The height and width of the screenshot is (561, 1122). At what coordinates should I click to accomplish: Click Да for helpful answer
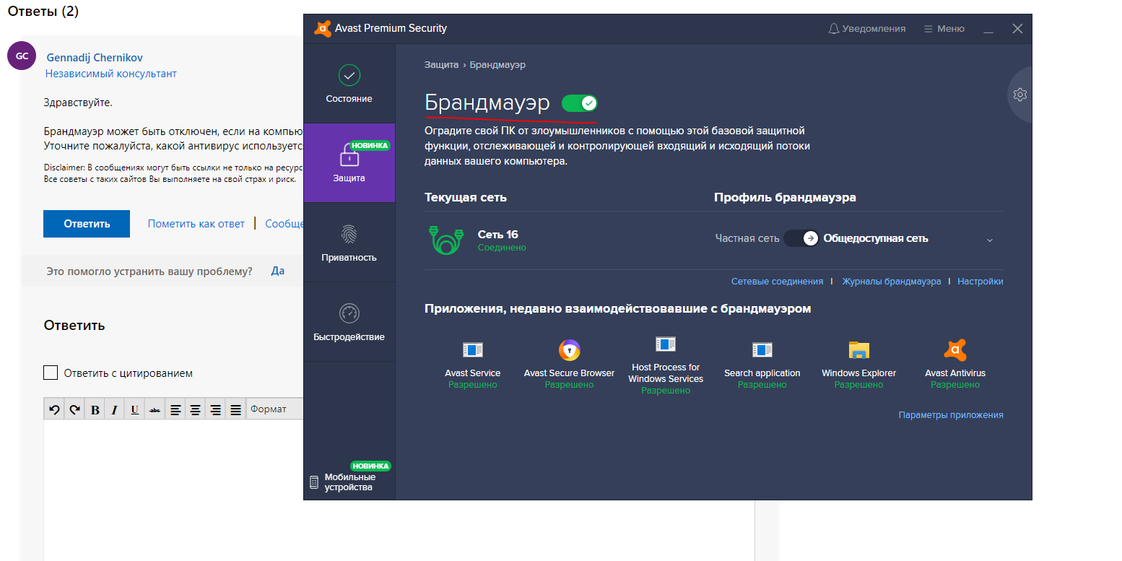point(278,271)
